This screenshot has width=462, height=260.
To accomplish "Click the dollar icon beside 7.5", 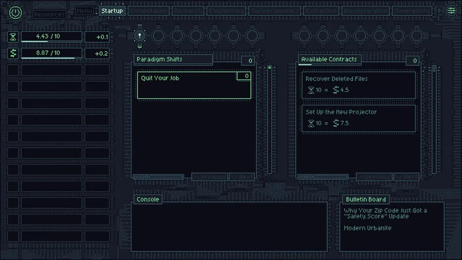I will (336, 123).
